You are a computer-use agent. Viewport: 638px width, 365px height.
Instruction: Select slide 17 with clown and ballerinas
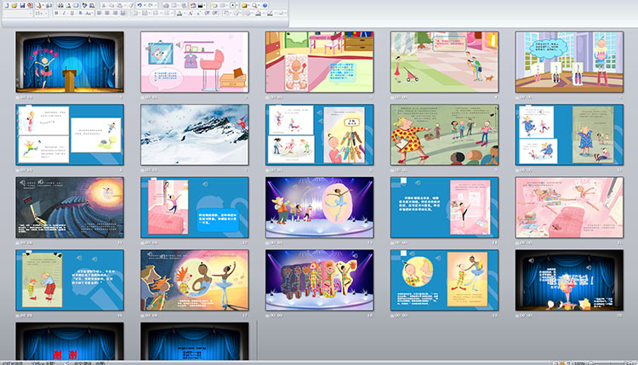click(195, 281)
